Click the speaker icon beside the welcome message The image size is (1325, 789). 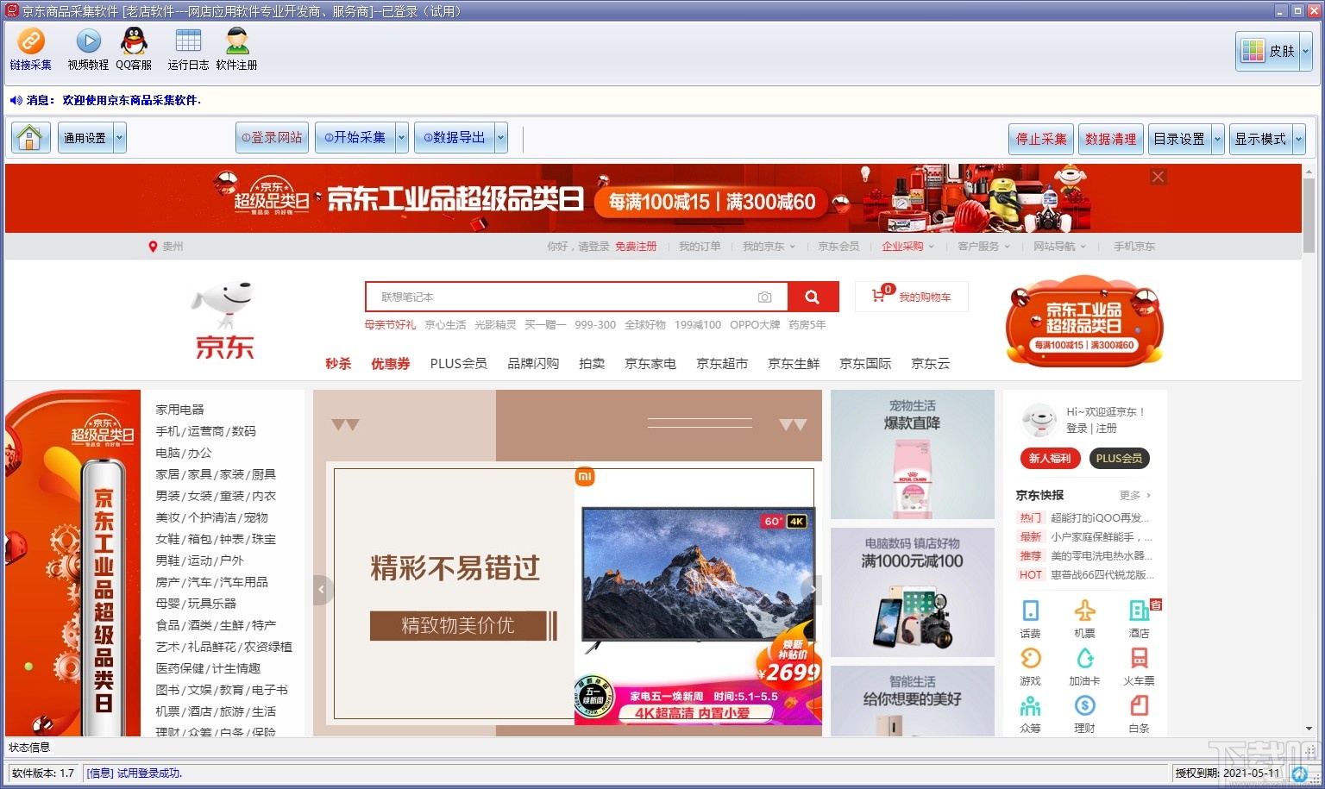point(15,100)
